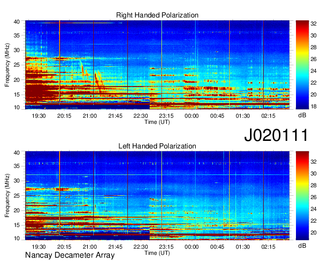Click the 22:30 time tick on Right Handed plot
The image size is (322, 261).
tap(141, 116)
